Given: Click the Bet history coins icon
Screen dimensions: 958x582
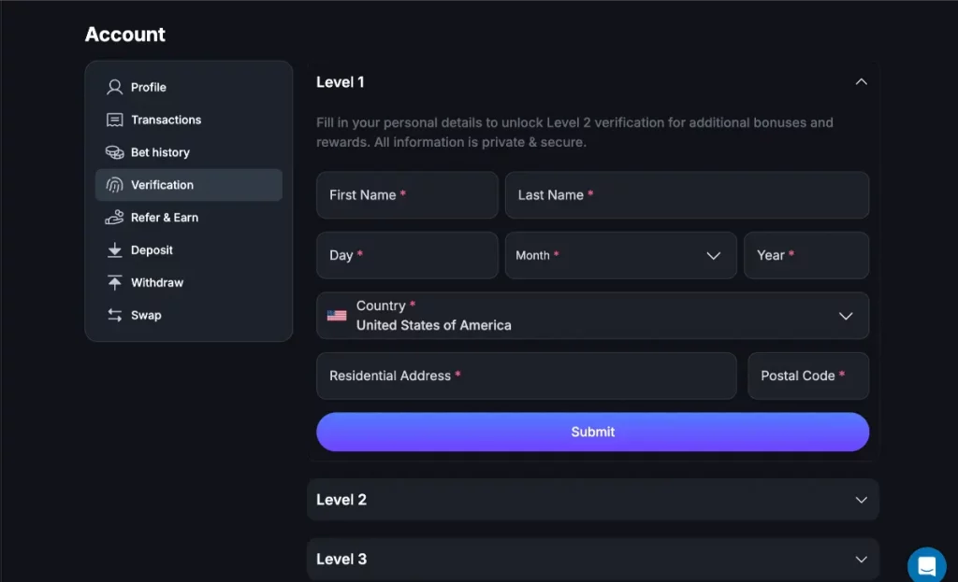Looking at the screenshot, I should (115, 152).
